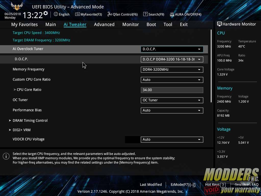Screen dimensions: 261x196
Task: Click Search on FAQ link
Action: (x=246, y=185)
